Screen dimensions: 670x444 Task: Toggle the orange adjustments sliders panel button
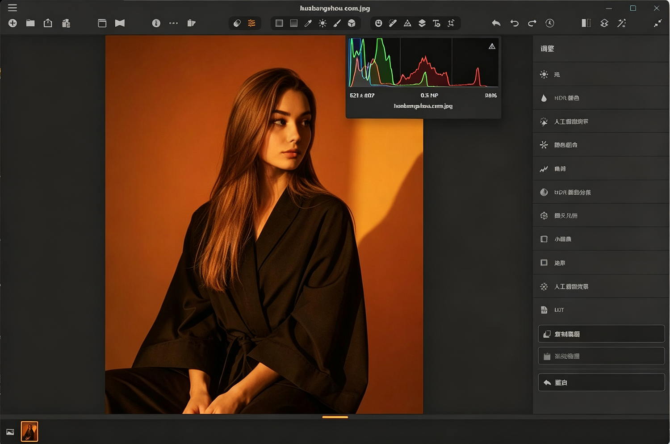(x=252, y=23)
